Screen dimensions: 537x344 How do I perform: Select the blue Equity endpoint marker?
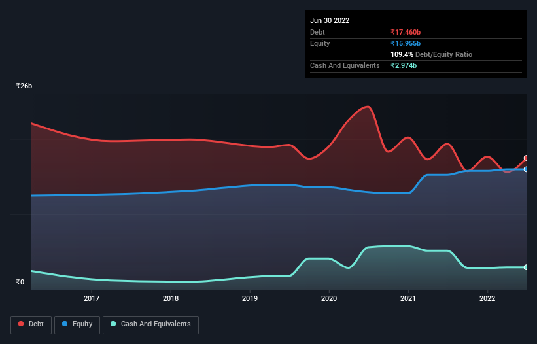(x=526, y=169)
